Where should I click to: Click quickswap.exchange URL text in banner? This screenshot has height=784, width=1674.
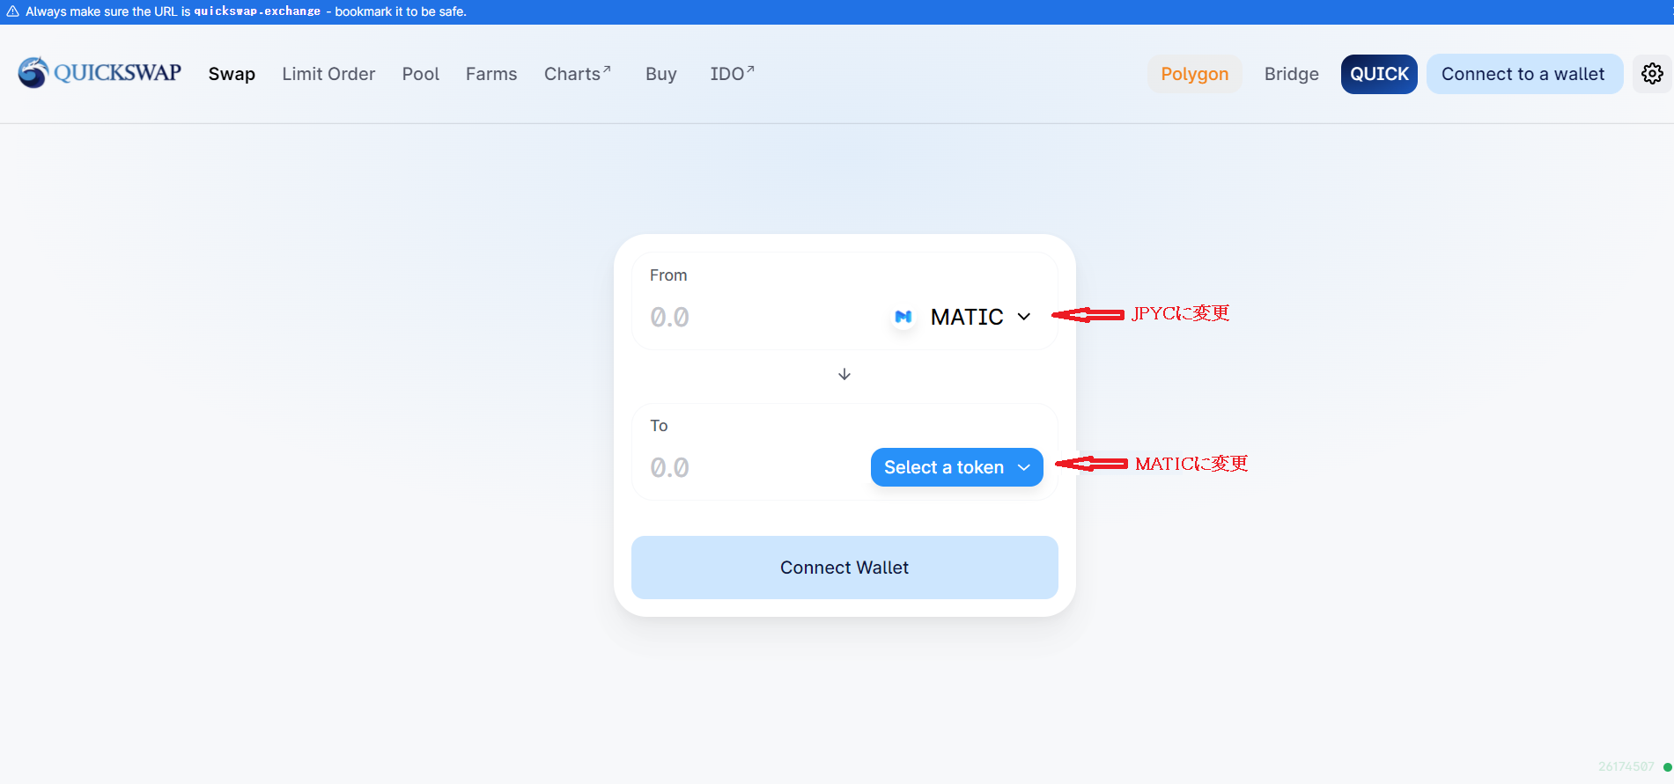257,11
